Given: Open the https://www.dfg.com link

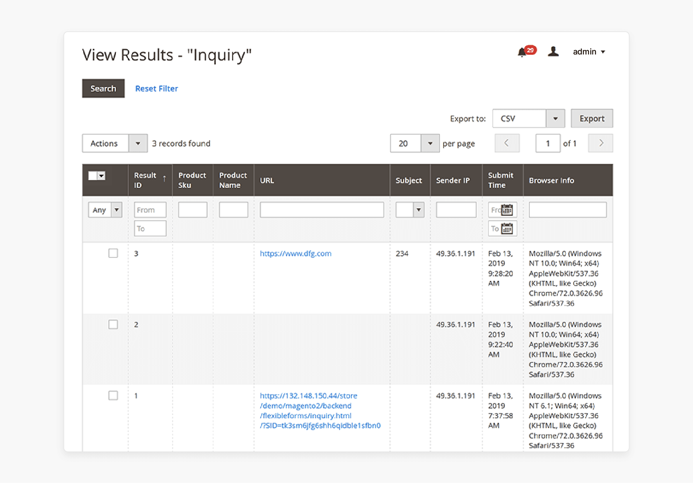Looking at the screenshot, I should click(x=295, y=253).
